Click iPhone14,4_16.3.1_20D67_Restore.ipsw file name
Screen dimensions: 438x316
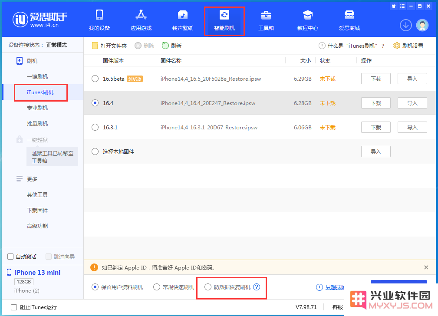click(209, 128)
